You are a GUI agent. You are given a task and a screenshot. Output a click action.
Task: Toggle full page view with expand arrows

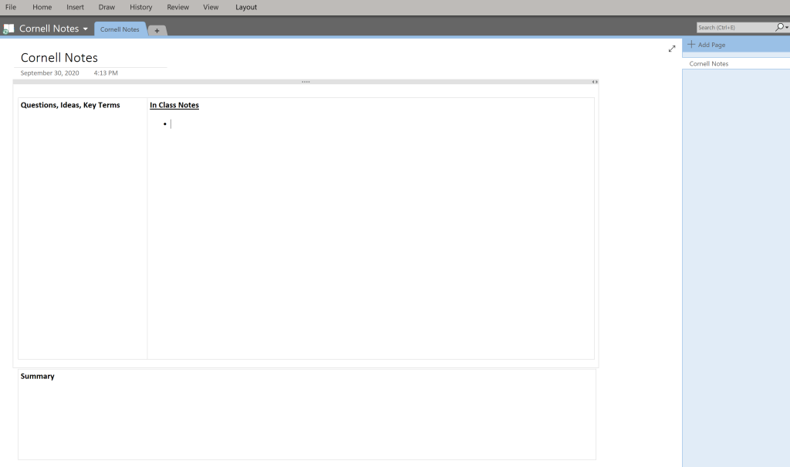(x=672, y=49)
